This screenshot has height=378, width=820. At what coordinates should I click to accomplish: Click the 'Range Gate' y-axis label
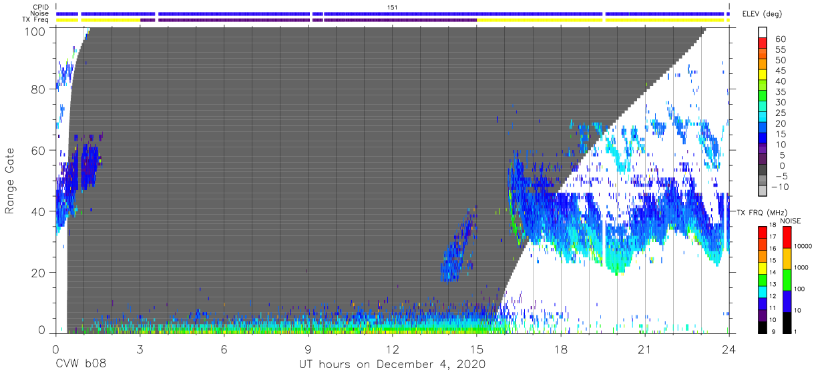10,181
